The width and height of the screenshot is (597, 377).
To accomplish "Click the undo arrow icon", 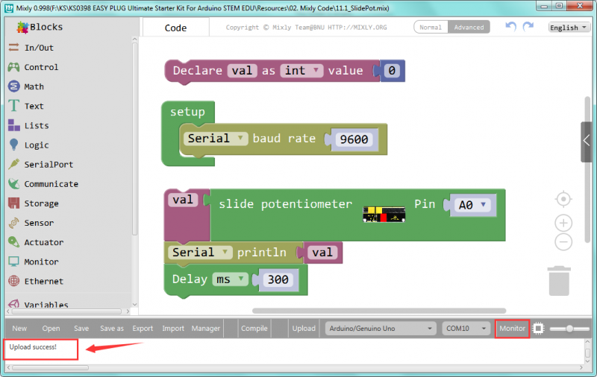I will click(x=510, y=27).
